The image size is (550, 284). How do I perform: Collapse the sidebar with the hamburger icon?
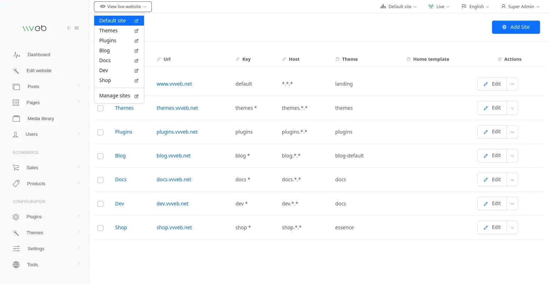pos(77,28)
